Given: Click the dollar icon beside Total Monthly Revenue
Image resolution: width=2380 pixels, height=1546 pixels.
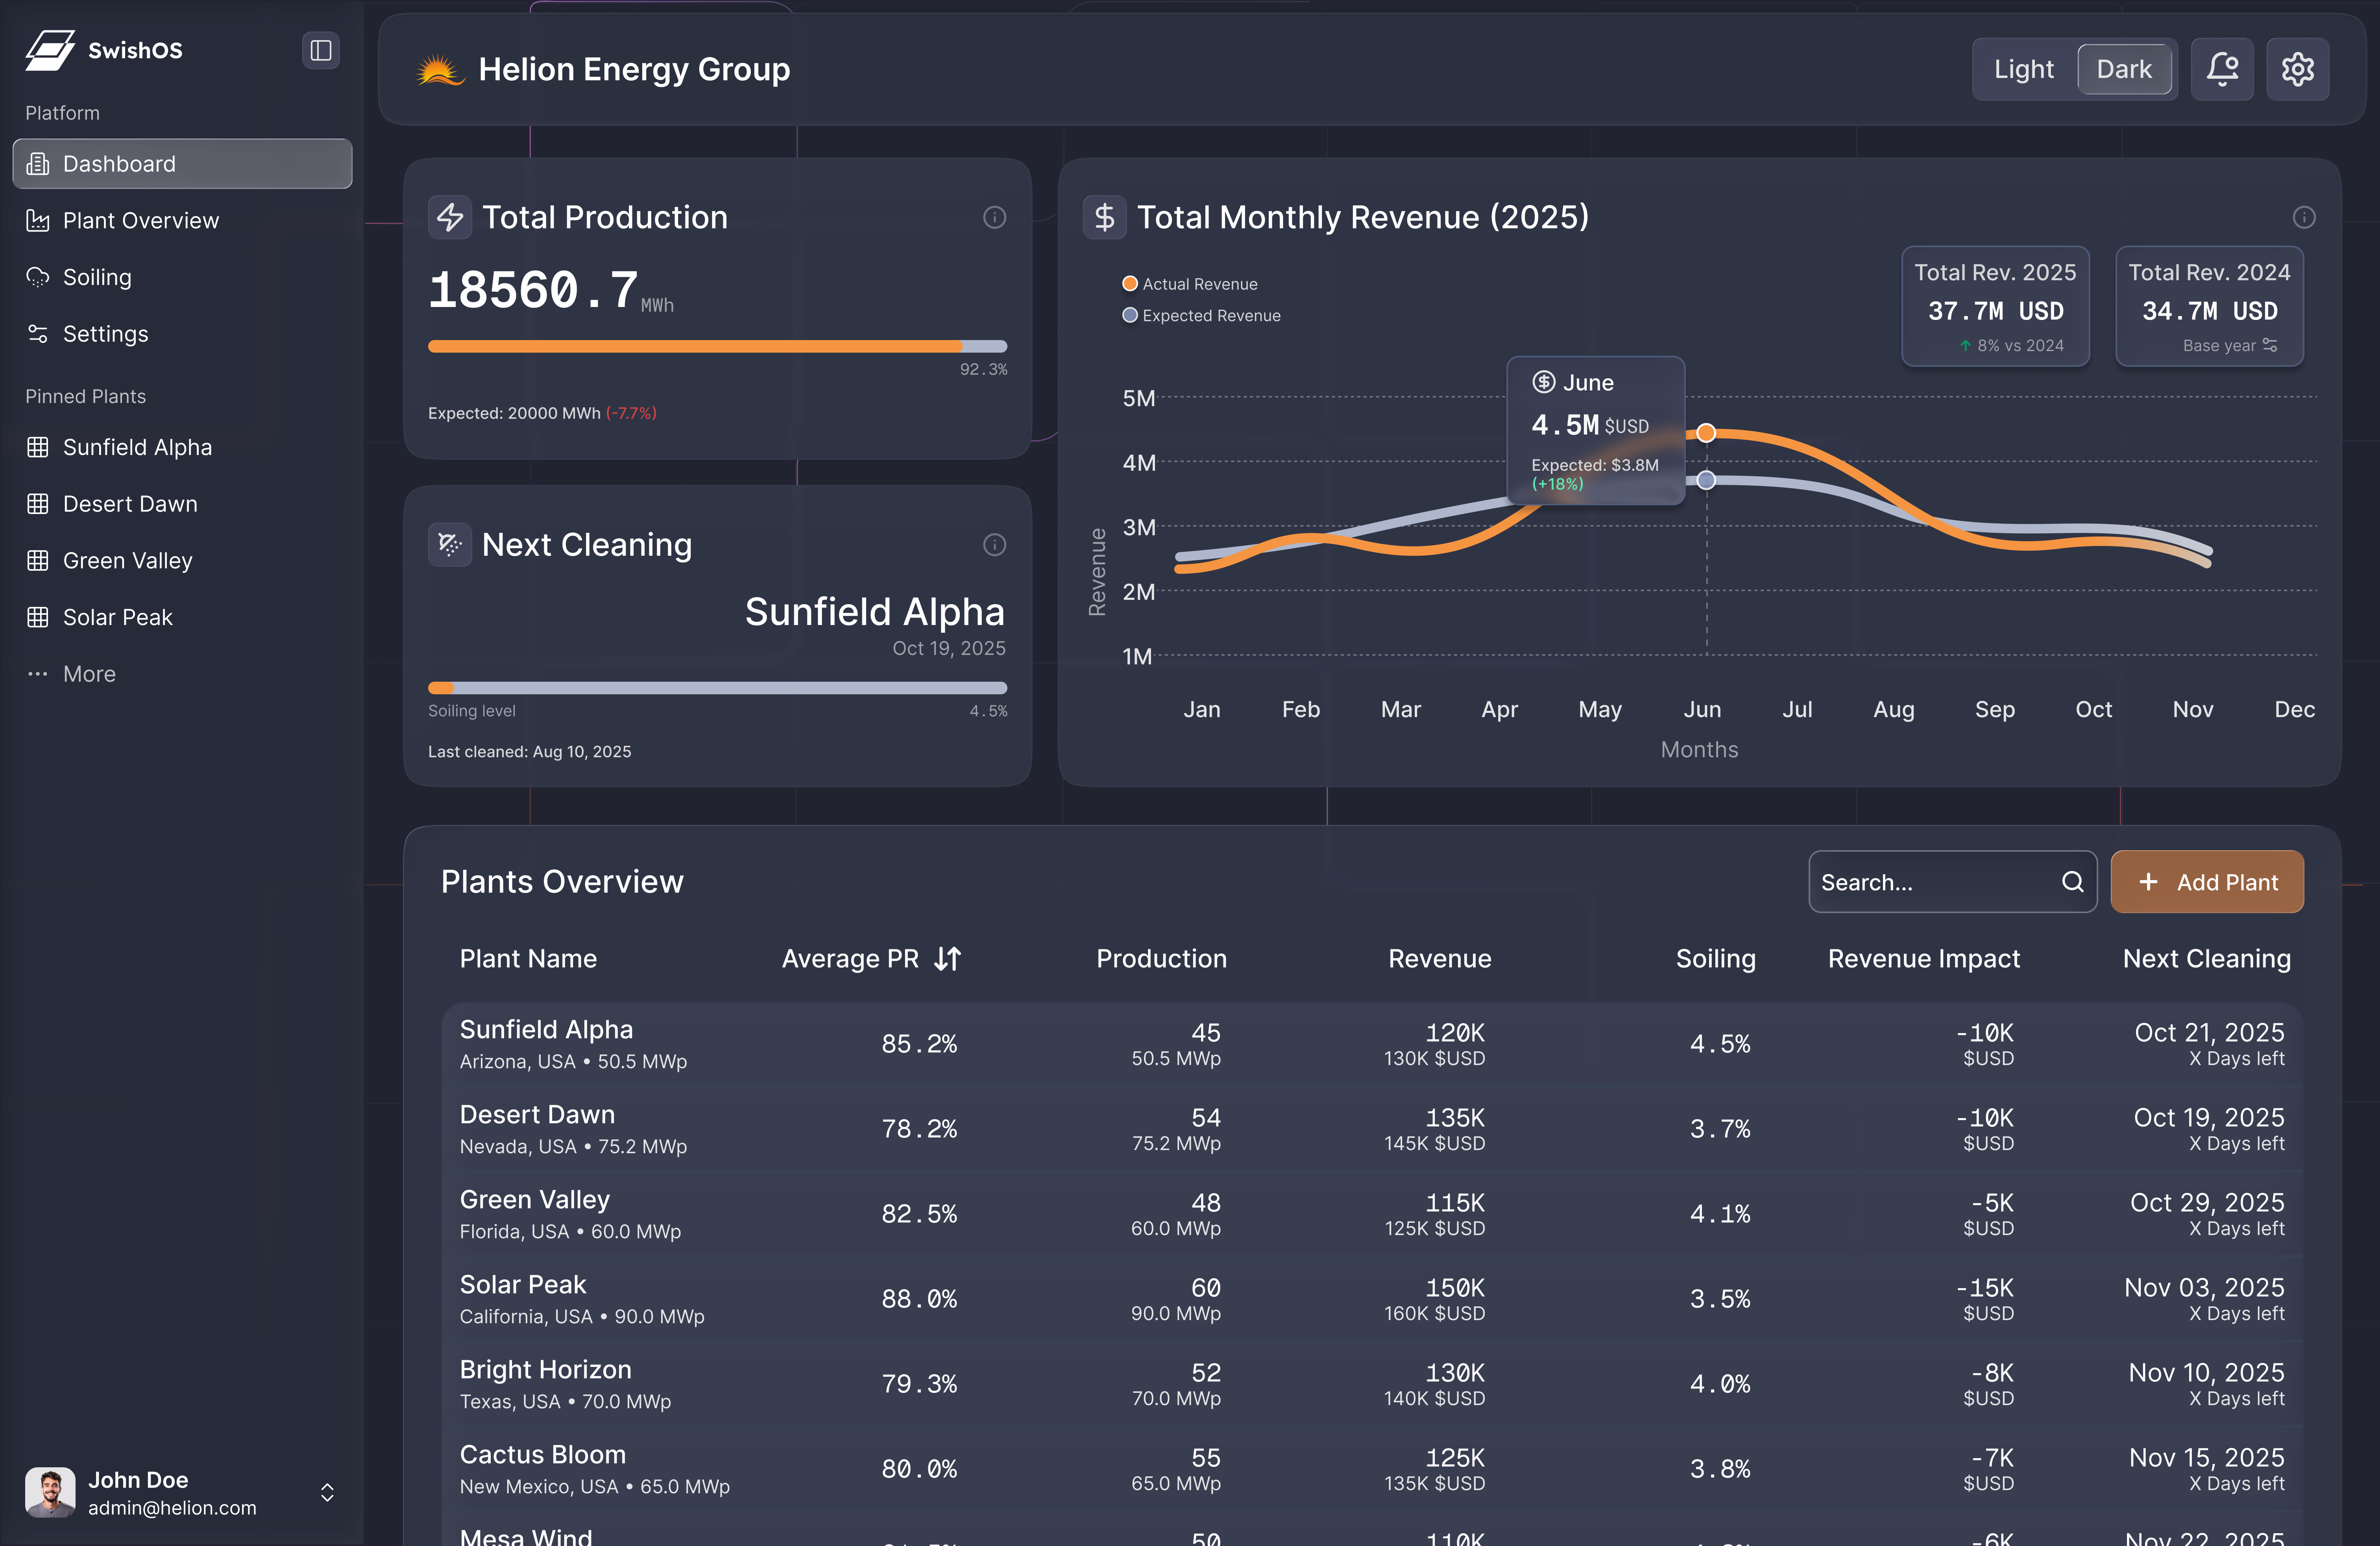Looking at the screenshot, I should coord(1104,216).
